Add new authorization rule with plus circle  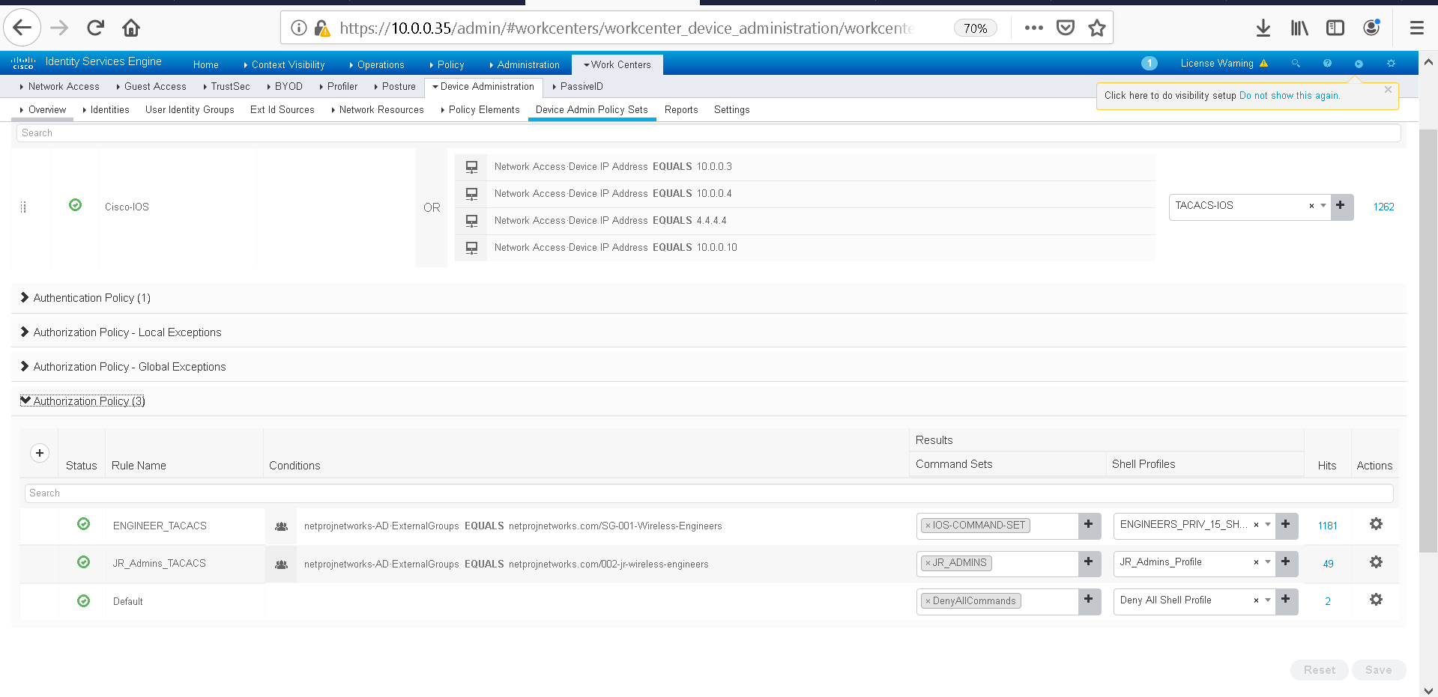(x=40, y=453)
